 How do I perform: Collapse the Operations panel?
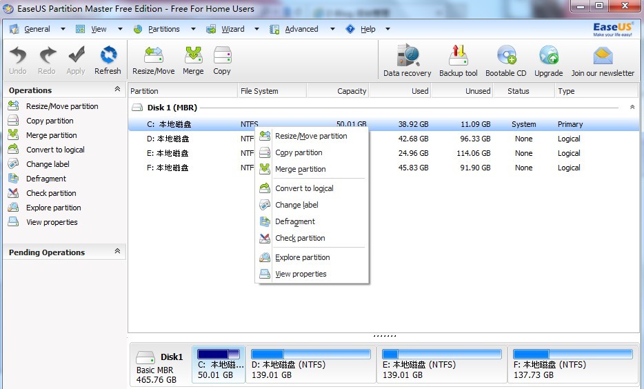click(117, 89)
